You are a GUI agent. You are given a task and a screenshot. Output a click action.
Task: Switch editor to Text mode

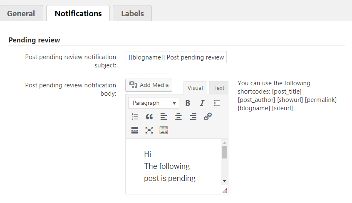(x=219, y=88)
